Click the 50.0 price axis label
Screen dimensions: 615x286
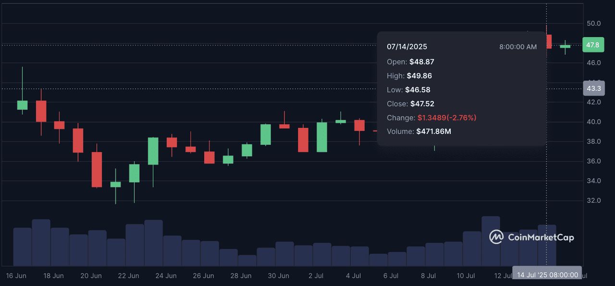click(593, 24)
